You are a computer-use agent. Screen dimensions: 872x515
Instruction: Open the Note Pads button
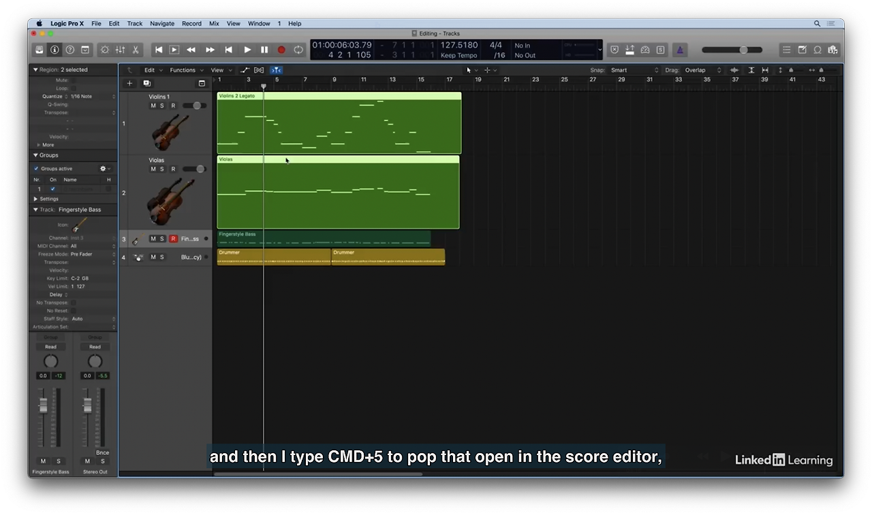(x=802, y=50)
